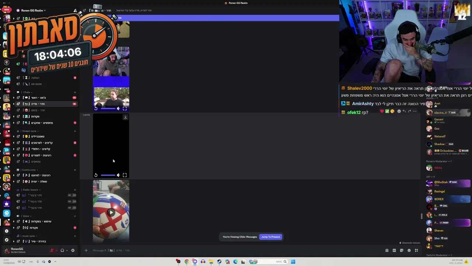
Task: Open Nikita's profile in member list
Action: coord(448,168)
